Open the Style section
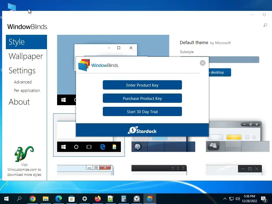 26,42
